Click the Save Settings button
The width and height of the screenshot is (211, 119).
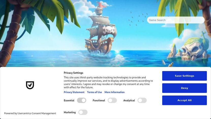185,76
